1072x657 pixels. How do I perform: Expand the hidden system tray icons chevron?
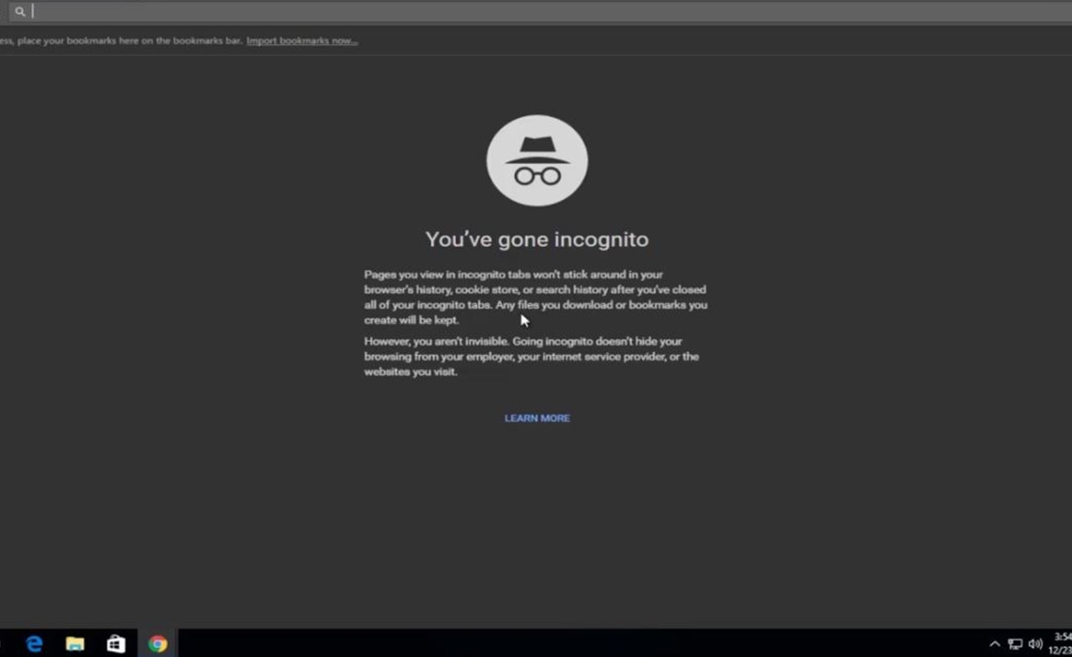pos(995,644)
